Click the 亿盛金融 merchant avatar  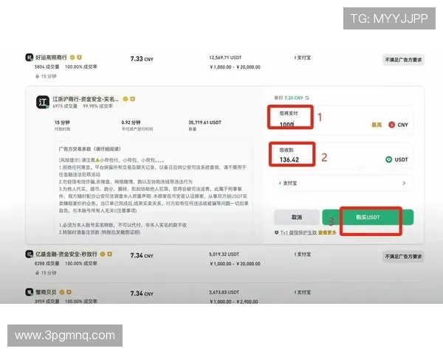tap(30, 254)
